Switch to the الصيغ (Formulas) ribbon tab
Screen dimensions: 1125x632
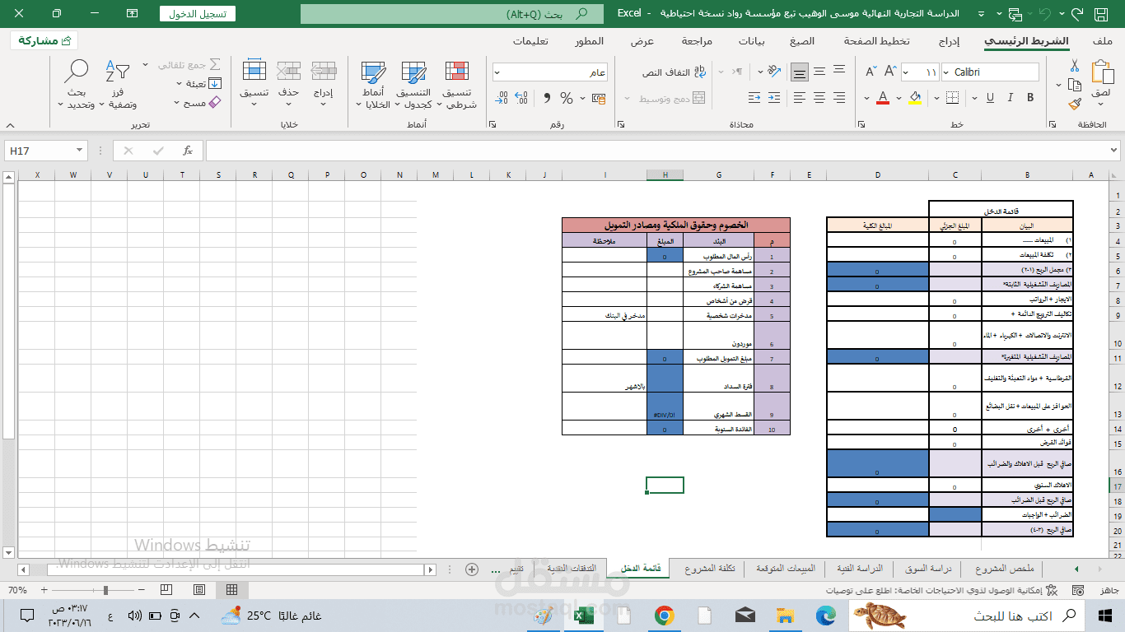coord(801,41)
